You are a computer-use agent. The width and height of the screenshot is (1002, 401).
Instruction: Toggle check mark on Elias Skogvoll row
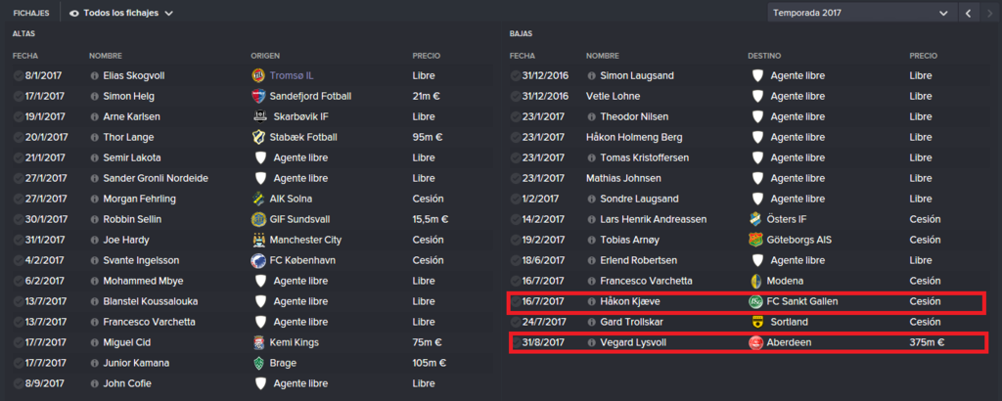click(x=18, y=75)
